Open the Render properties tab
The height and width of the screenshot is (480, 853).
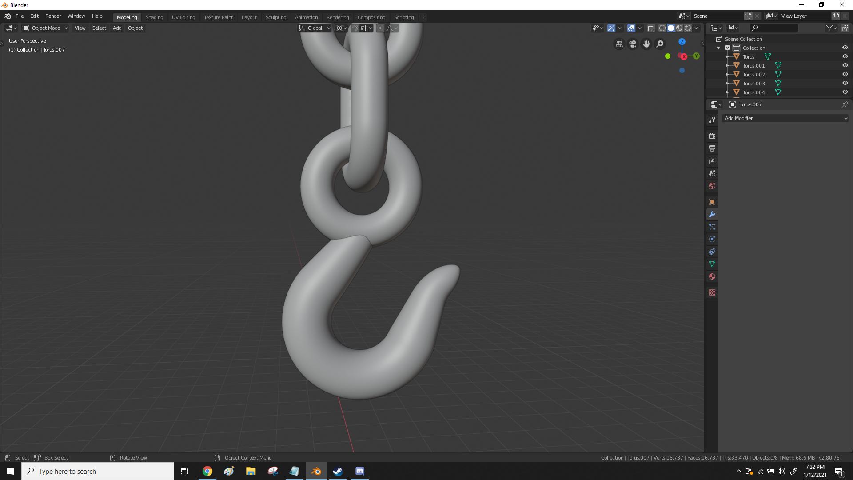(712, 136)
